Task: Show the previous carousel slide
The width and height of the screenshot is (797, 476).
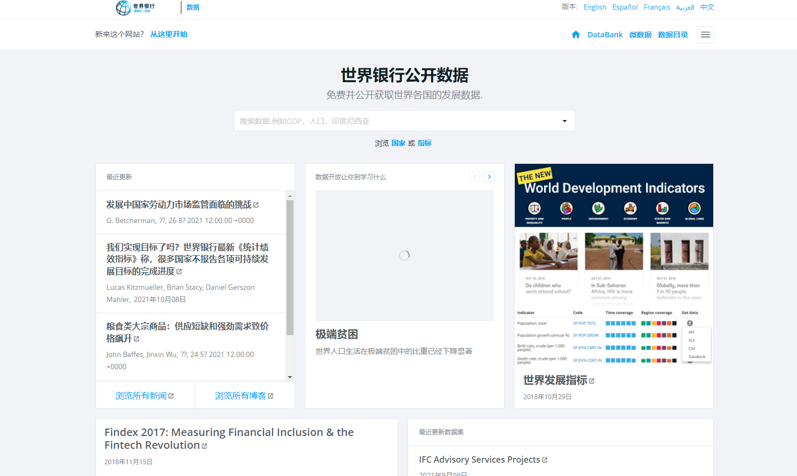Action: pos(475,177)
